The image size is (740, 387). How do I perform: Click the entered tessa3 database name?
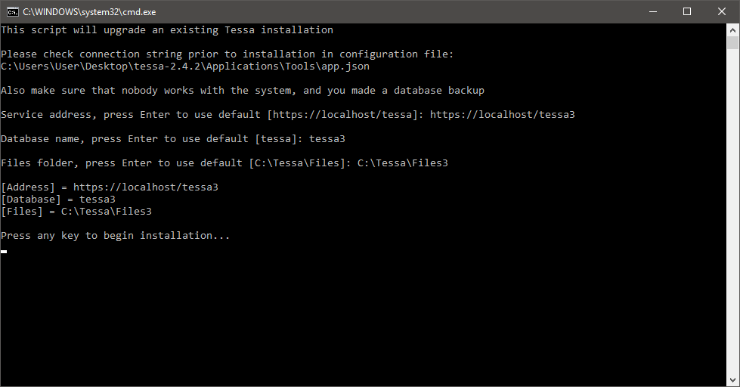point(327,139)
